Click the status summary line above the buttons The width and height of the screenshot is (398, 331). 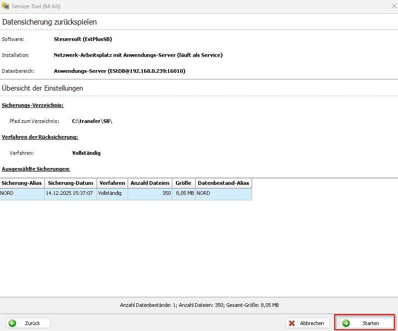(x=199, y=305)
